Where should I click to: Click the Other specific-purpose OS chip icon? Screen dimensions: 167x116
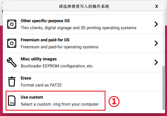pyautogui.click(x=12, y=24)
